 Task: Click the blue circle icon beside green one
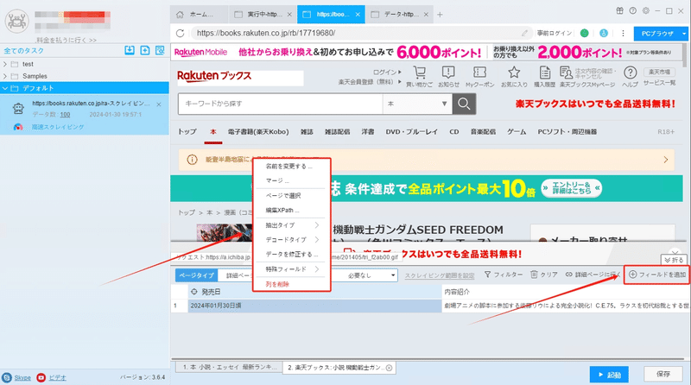pos(604,33)
